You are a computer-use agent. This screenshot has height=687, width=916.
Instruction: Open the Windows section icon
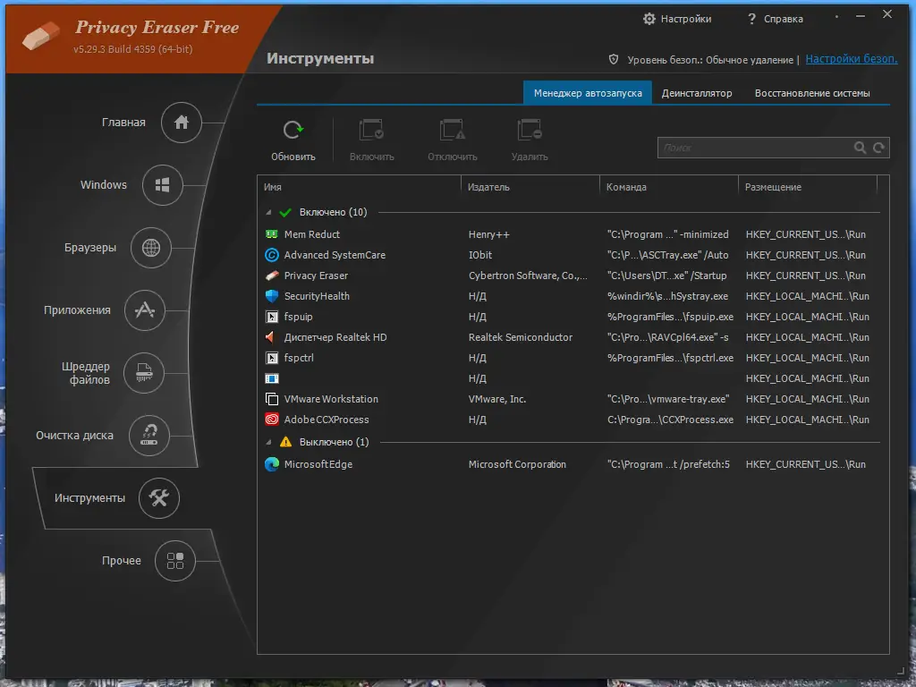tap(163, 185)
